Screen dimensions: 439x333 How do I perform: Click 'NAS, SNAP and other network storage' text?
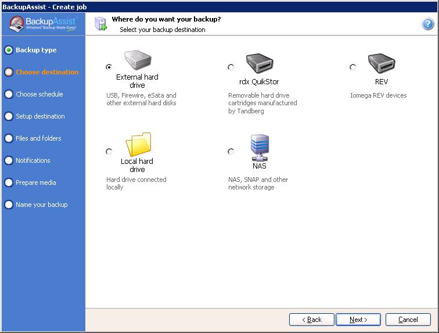tap(258, 183)
